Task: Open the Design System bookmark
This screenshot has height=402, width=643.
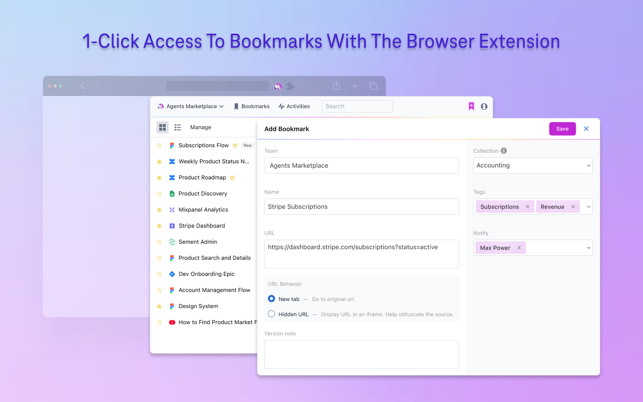Action: point(198,306)
